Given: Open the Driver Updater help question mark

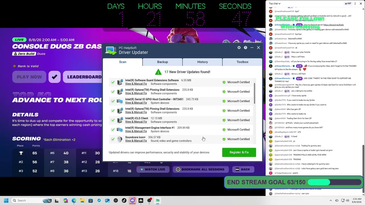Looking at the screenshot, I should [246, 48].
